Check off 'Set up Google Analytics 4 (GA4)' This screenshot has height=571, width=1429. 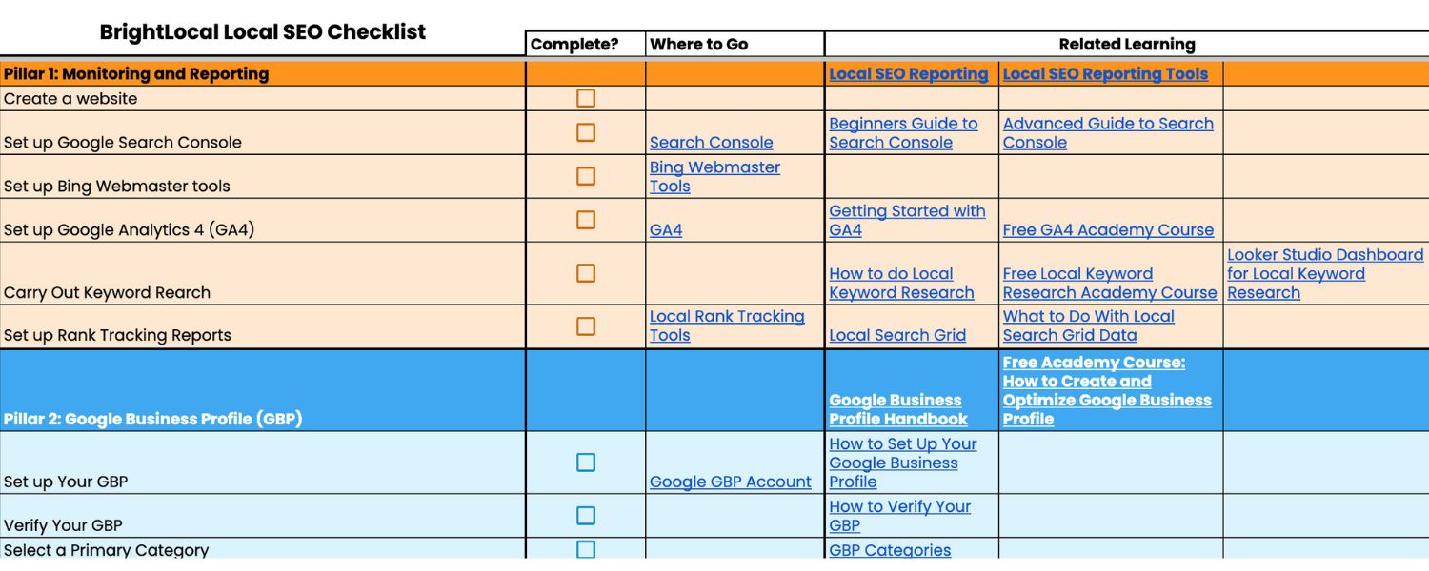(x=584, y=219)
